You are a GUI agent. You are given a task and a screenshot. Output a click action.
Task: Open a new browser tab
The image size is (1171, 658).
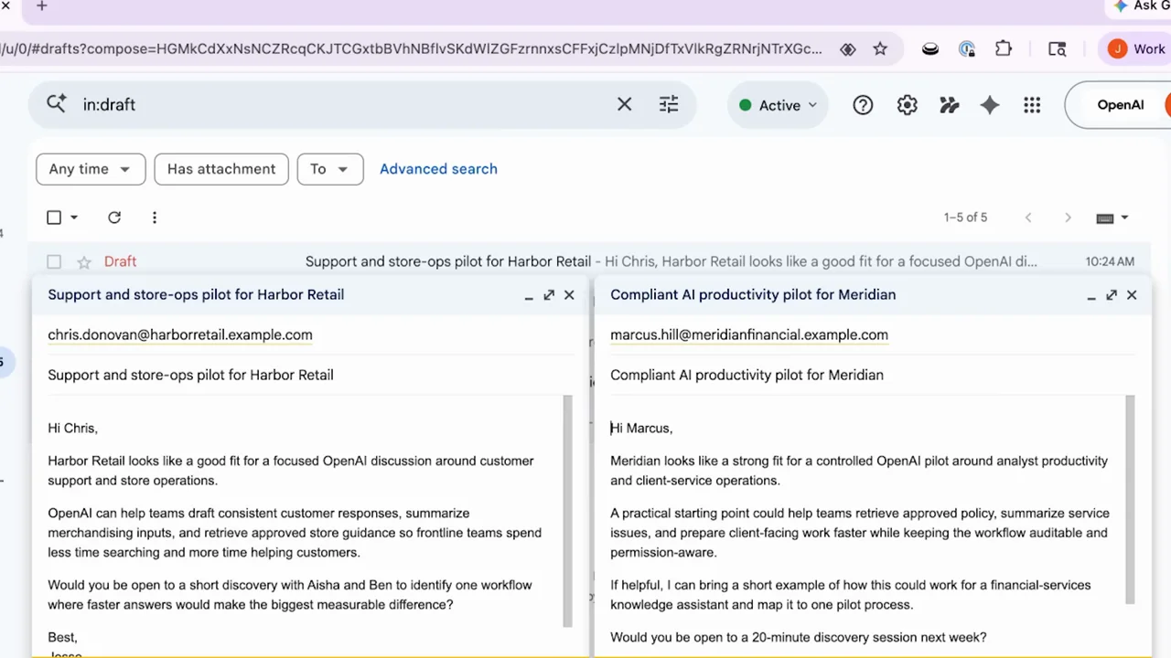point(41,6)
